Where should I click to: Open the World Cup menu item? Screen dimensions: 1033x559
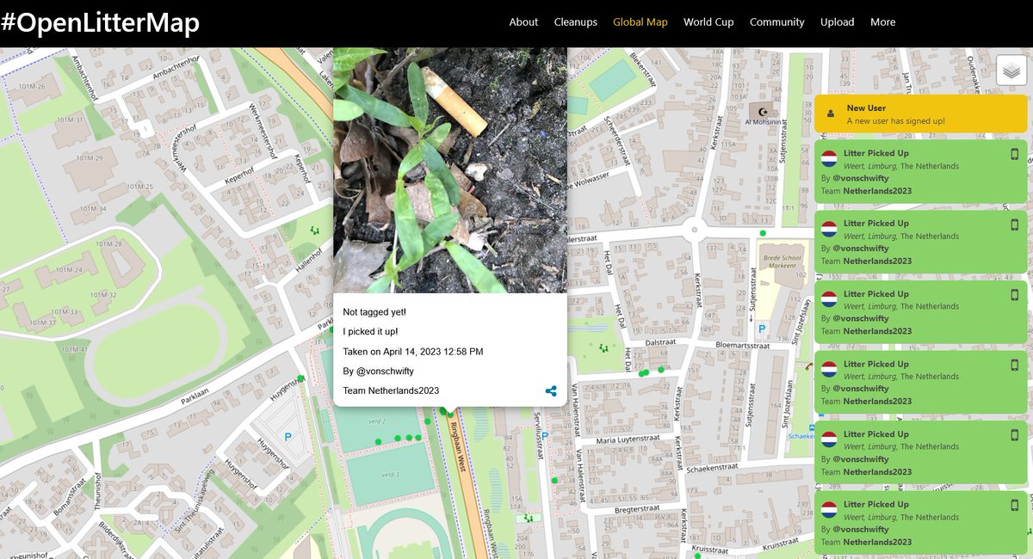(708, 22)
